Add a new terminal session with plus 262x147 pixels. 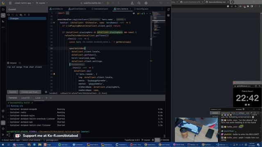point(46,98)
